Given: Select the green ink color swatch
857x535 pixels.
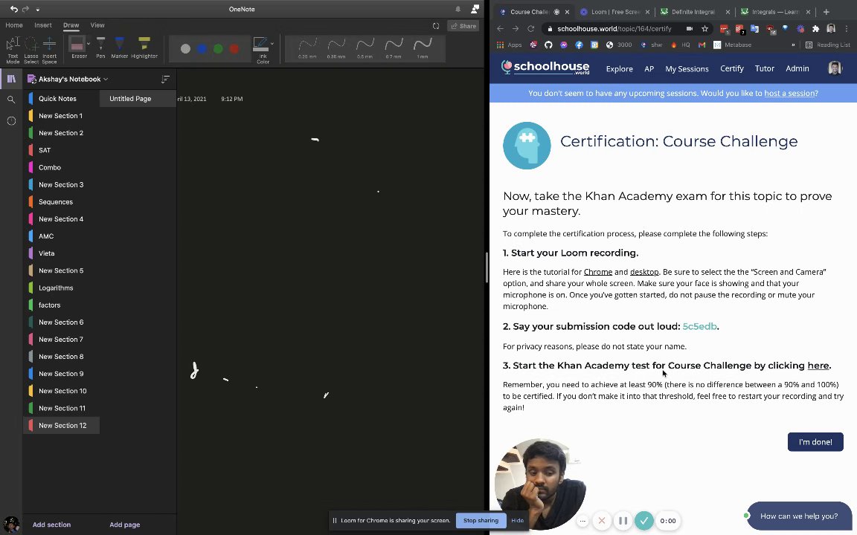Looking at the screenshot, I should coord(218,49).
